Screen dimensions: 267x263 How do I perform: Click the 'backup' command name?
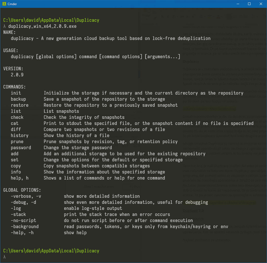click(x=18, y=99)
